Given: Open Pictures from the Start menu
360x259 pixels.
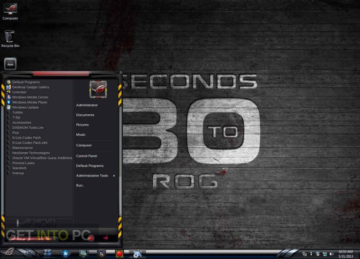Looking at the screenshot, I should tap(82, 125).
